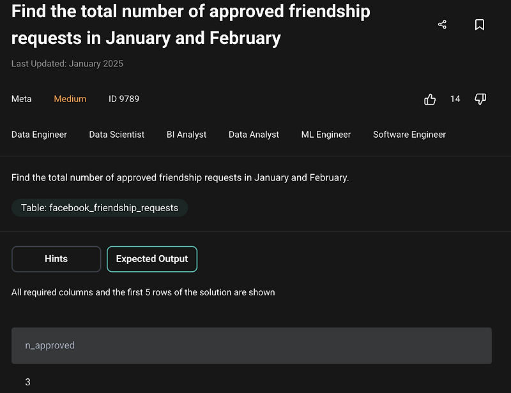Image resolution: width=511 pixels, height=393 pixels.
Task: Click the ML Engineer role tag
Action: point(326,135)
